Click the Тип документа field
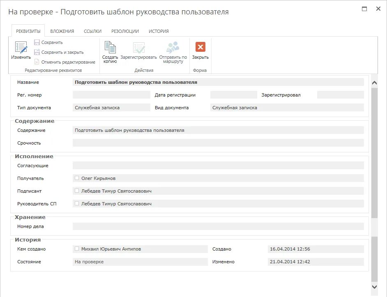 point(111,108)
